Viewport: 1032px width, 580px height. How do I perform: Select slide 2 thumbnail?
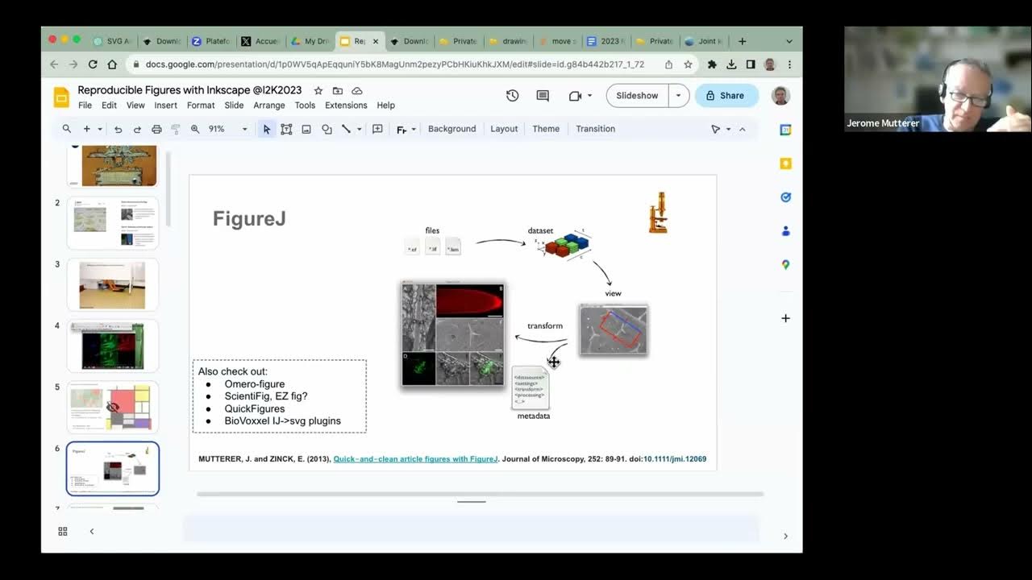113,222
